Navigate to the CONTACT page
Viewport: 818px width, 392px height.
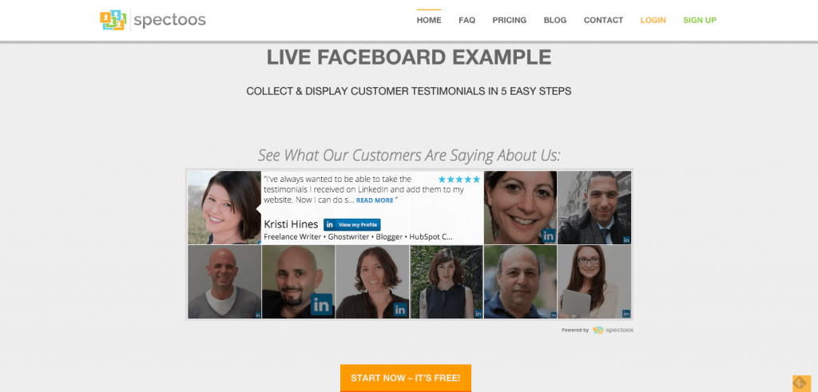click(x=603, y=20)
